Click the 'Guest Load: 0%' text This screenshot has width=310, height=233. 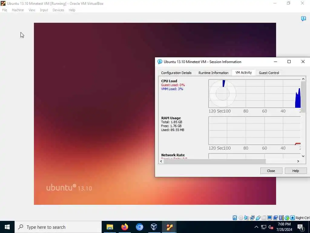point(173,85)
